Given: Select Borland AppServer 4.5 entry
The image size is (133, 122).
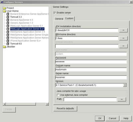Looking at the screenshot, I should click(x=22, y=20).
